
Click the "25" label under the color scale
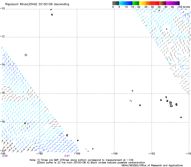tap(146, 7)
